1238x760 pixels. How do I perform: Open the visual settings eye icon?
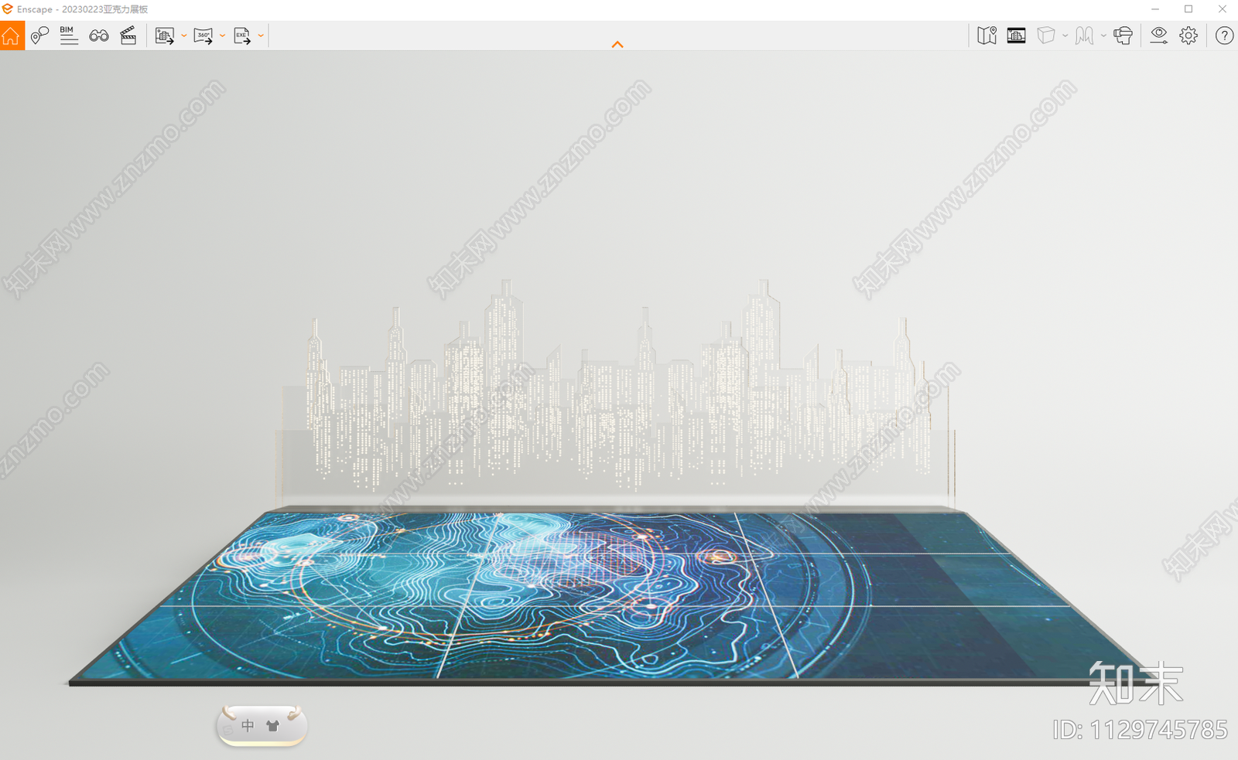1158,36
